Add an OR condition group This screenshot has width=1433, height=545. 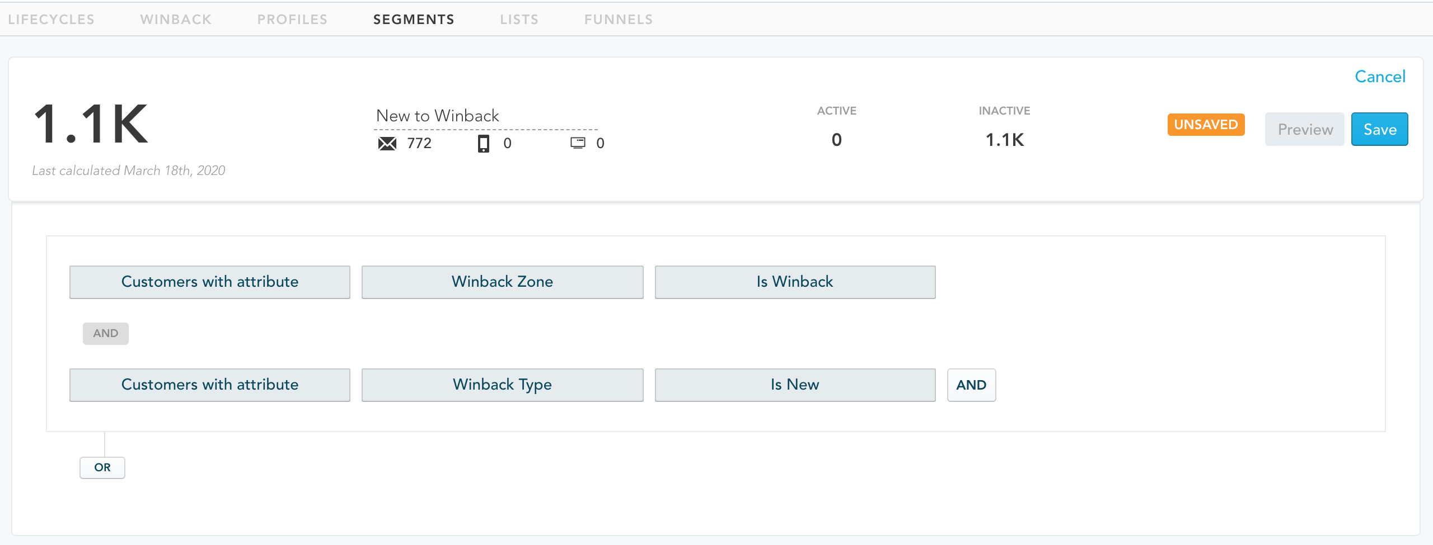coord(102,468)
